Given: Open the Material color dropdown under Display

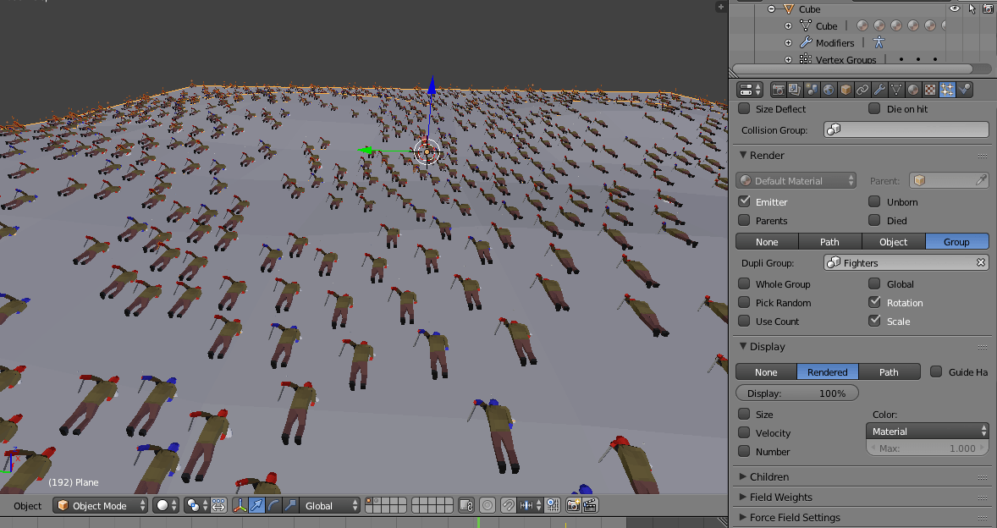Looking at the screenshot, I should [927, 431].
